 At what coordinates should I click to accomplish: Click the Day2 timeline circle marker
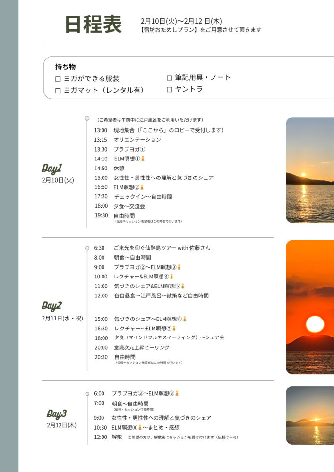coord(87,248)
